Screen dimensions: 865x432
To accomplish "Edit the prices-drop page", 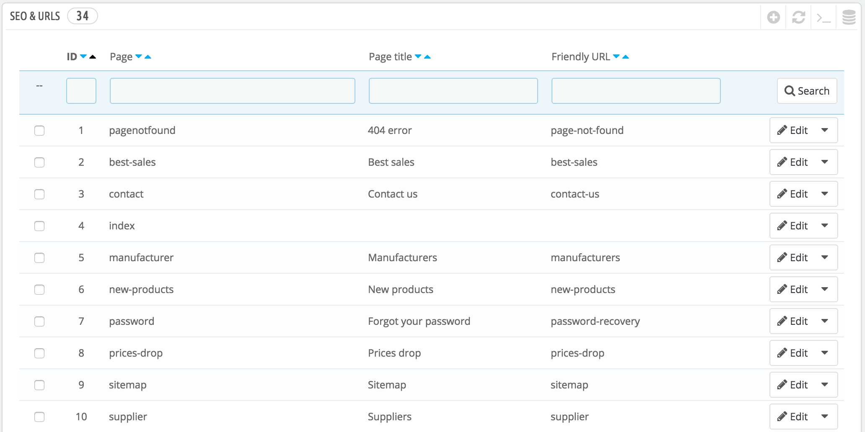I will coord(792,353).
